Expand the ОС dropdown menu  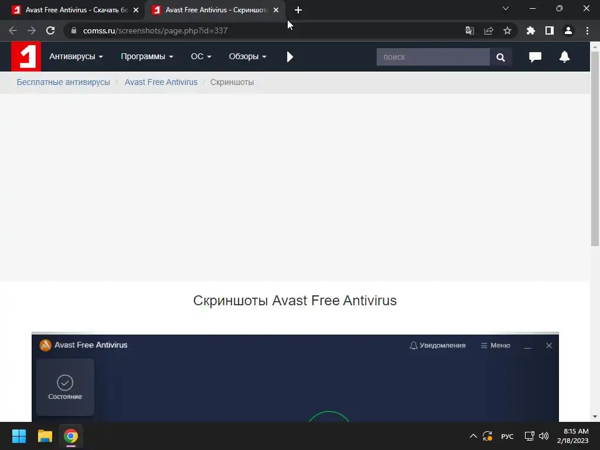(x=201, y=57)
